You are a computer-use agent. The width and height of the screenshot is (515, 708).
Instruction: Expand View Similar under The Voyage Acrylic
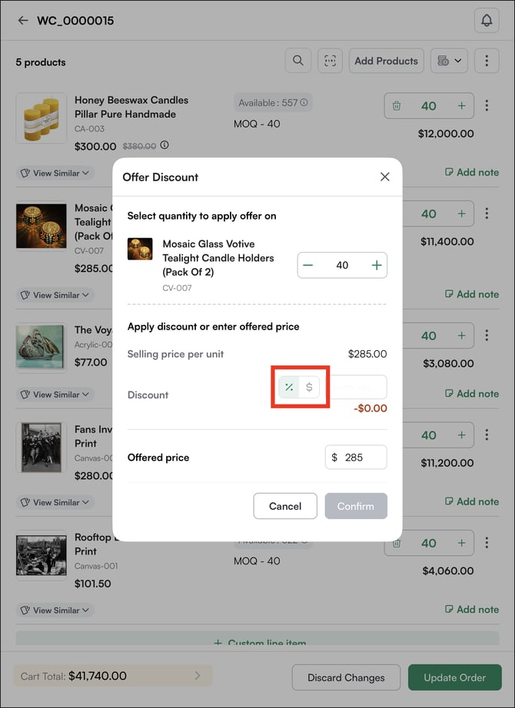click(54, 394)
